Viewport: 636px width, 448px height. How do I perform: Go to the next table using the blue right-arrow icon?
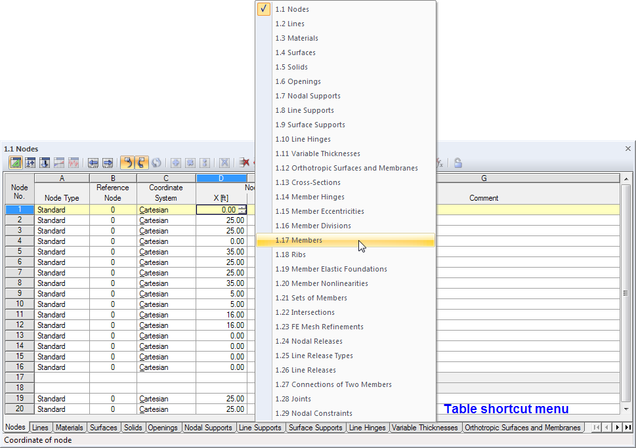(108, 163)
